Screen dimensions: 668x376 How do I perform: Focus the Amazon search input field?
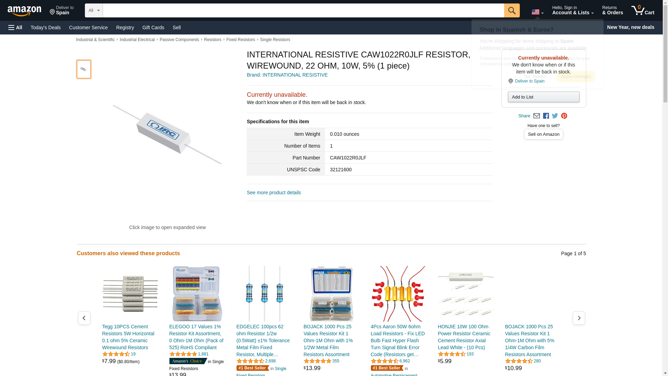click(303, 10)
